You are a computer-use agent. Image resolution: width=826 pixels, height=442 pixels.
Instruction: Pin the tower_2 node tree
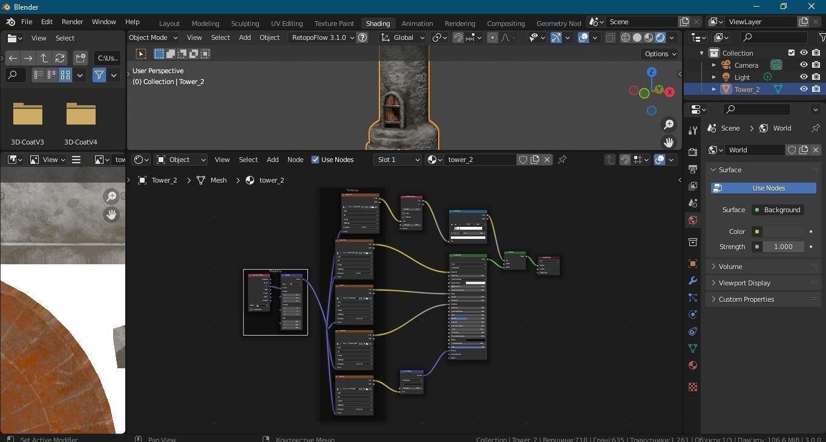pos(562,160)
